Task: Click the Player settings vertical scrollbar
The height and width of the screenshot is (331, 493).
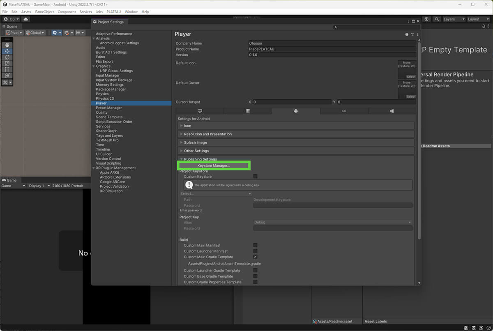Action: pos(419,140)
